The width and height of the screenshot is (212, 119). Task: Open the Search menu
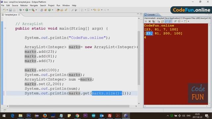43,5
